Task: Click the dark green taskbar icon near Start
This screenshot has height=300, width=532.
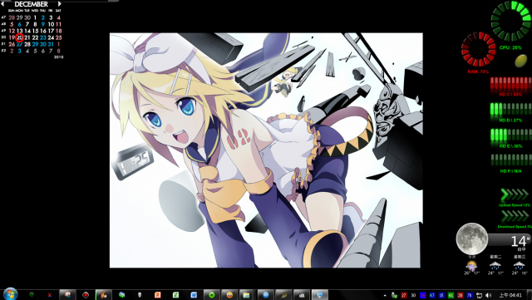Action: [x=32, y=294]
